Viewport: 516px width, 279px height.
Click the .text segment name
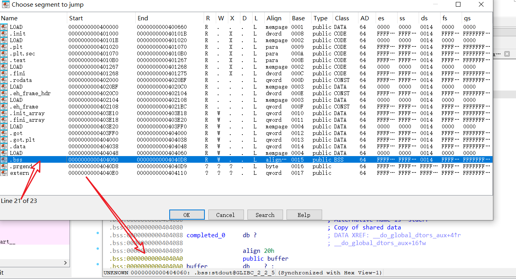coord(18,60)
